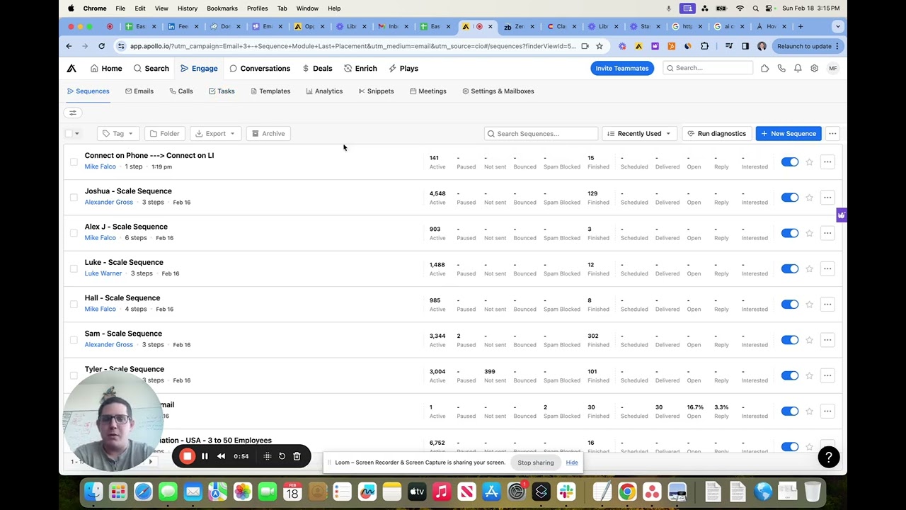Image resolution: width=906 pixels, height=510 pixels.
Task: Reload the Chrome page
Action: (x=101, y=46)
